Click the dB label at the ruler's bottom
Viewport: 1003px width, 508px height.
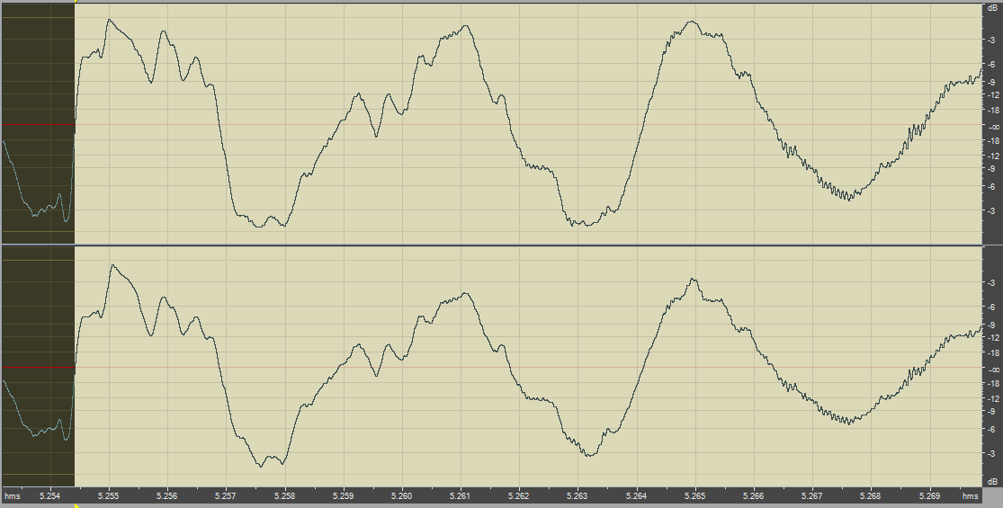point(992,483)
